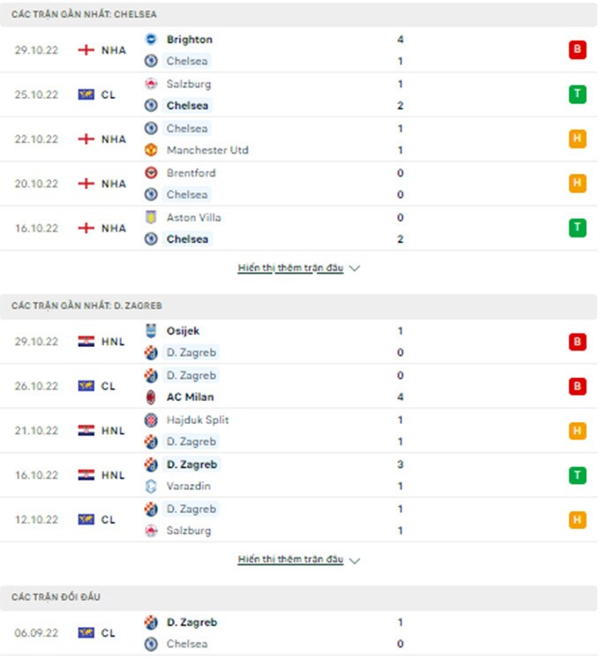The image size is (600, 657).
Task: Select the 'Các trận đối đầu' header
Action: pos(56,597)
